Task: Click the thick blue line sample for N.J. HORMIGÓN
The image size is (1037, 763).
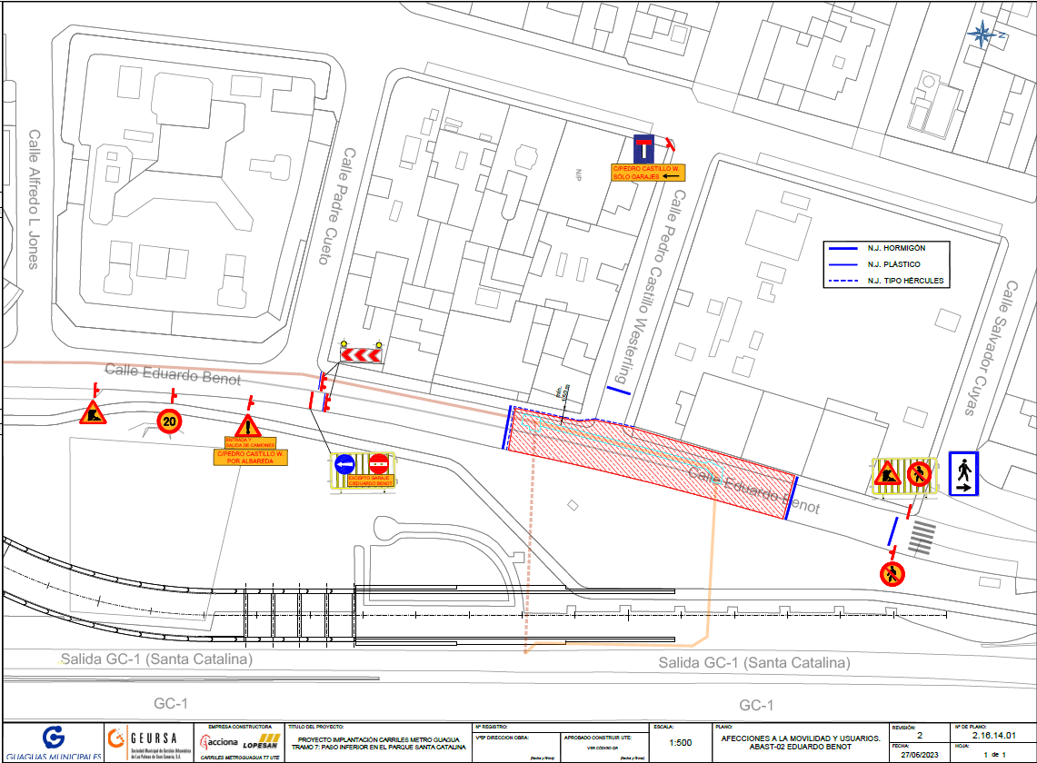Action: 843,249
